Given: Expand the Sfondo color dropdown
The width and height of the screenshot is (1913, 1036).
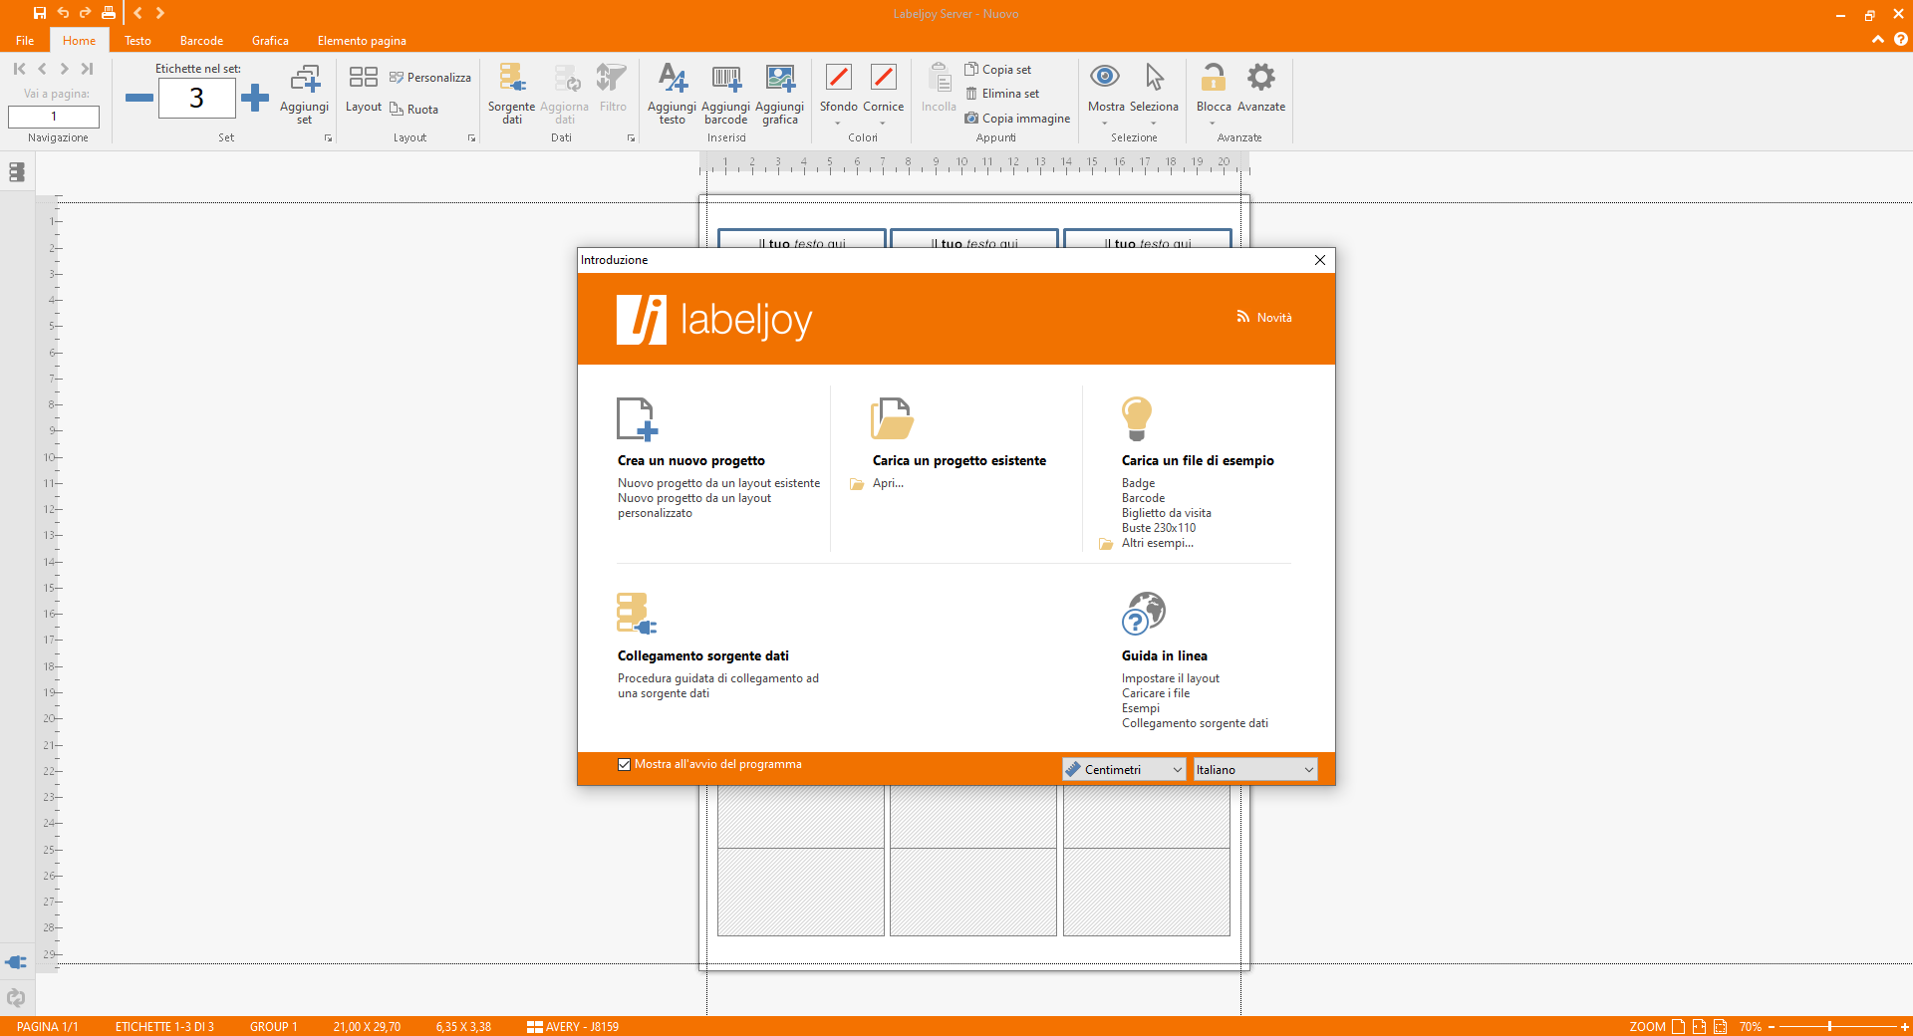Looking at the screenshot, I should coord(838,123).
